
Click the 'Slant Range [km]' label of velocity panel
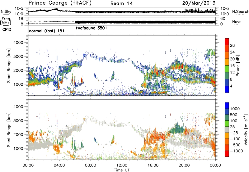[9, 129]
